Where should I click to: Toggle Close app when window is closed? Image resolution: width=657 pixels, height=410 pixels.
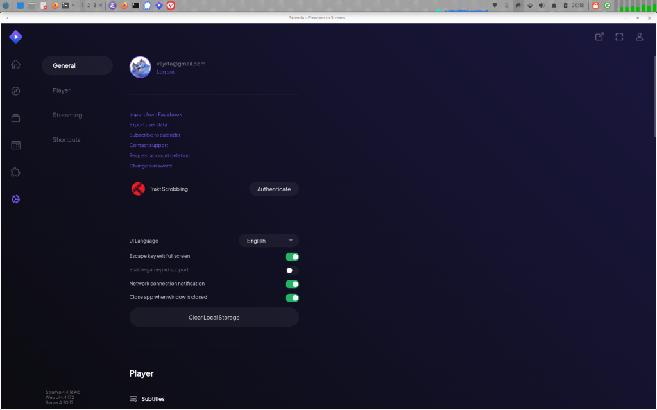tap(292, 298)
